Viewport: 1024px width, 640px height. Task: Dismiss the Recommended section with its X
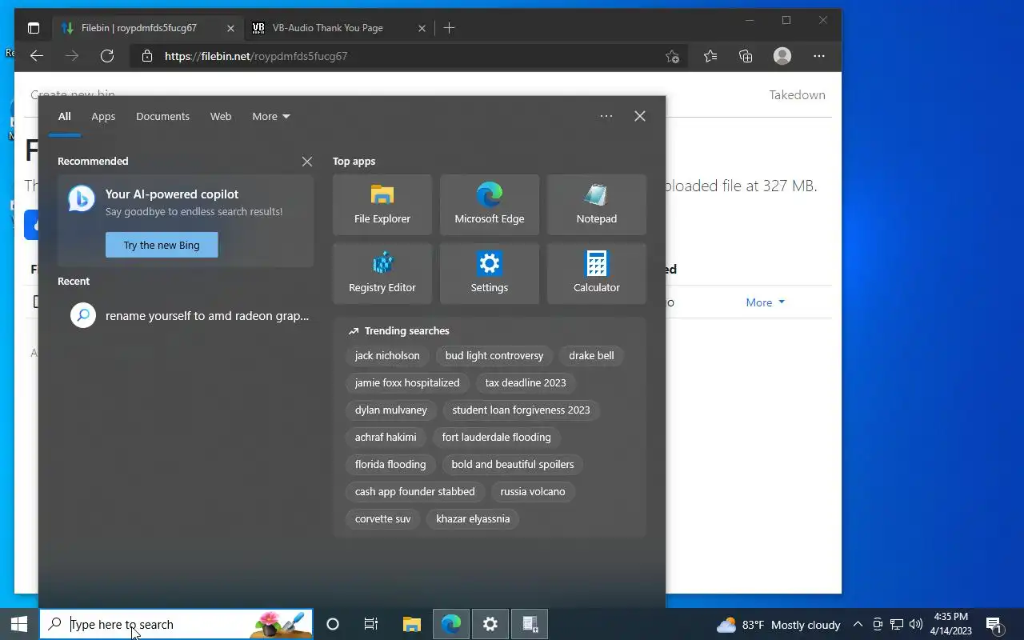click(x=307, y=162)
